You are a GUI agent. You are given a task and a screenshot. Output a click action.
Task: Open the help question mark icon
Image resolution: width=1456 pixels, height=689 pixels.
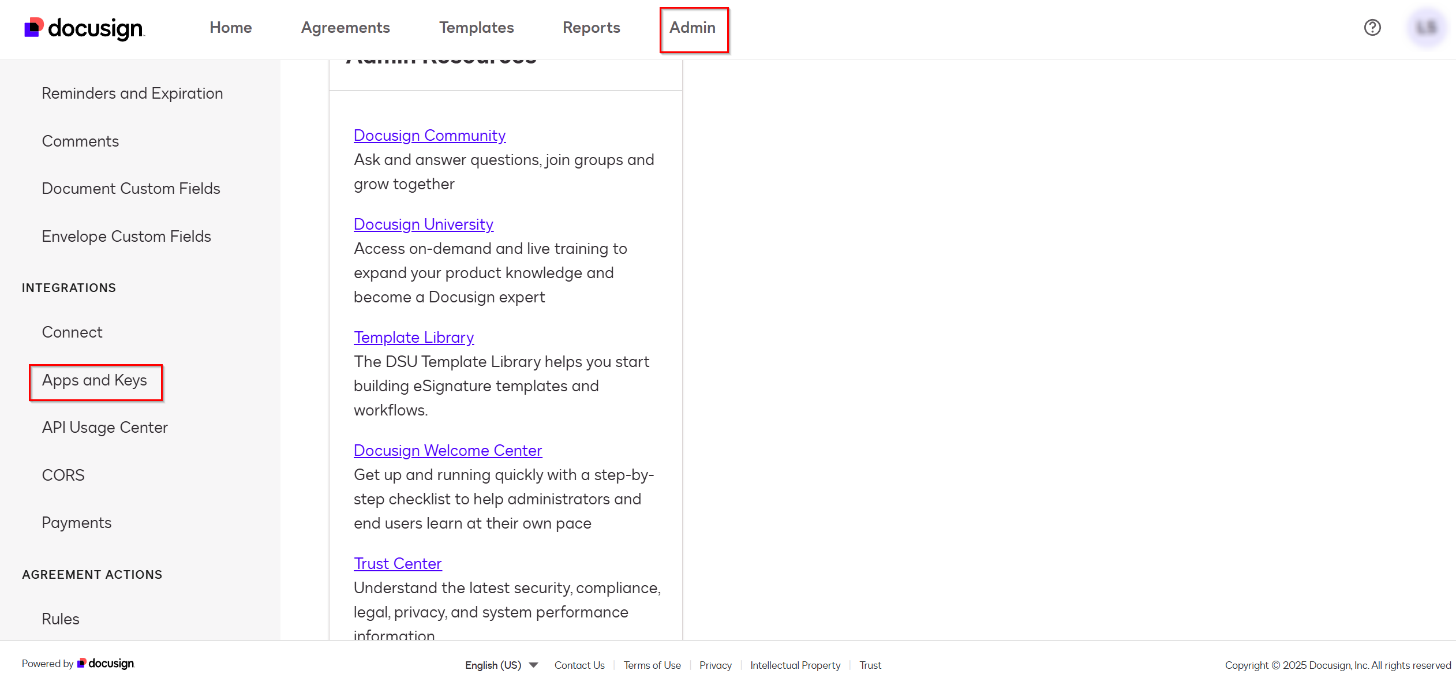(x=1373, y=27)
